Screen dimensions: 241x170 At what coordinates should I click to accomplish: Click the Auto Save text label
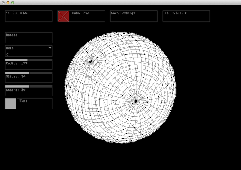(81, 13)
